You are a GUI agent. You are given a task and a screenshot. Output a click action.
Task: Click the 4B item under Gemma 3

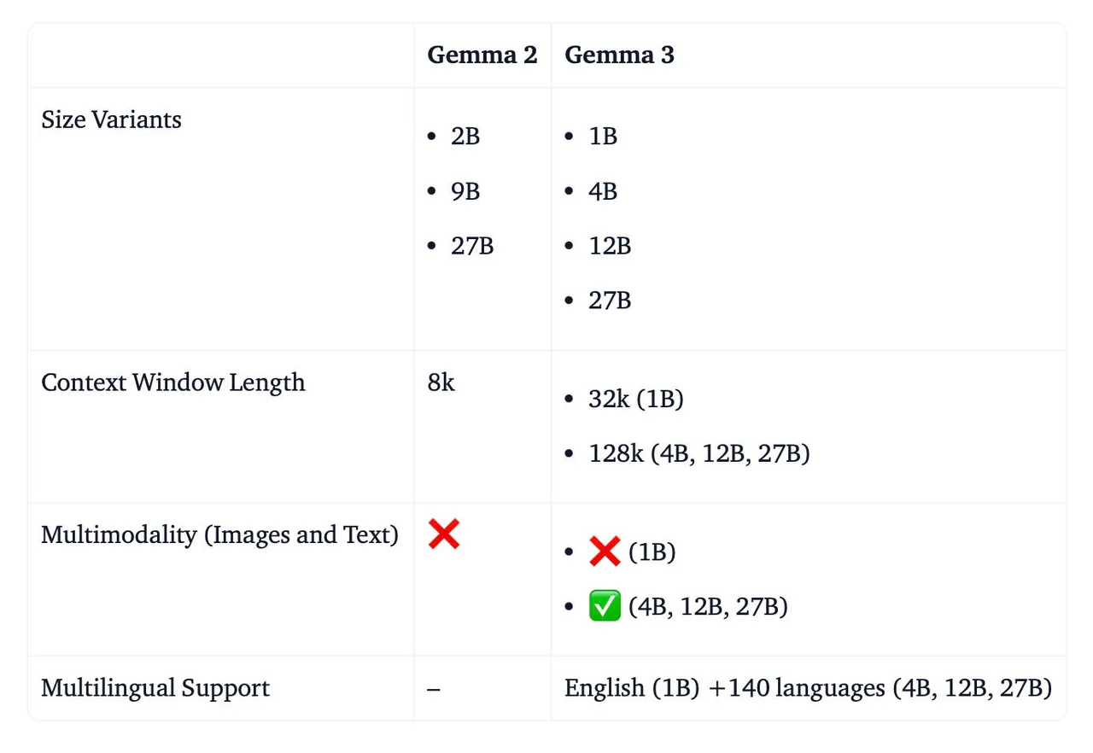603,191
